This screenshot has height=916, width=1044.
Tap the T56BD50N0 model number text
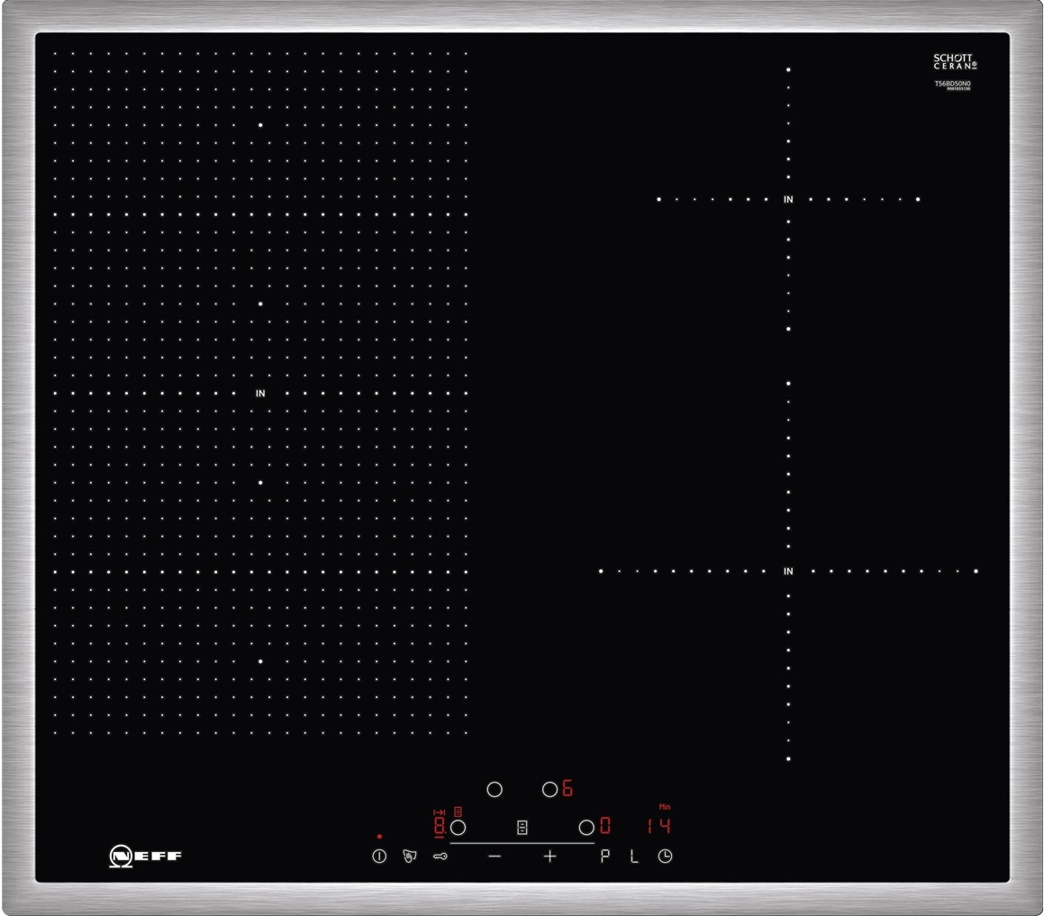(x=953, y=84)
